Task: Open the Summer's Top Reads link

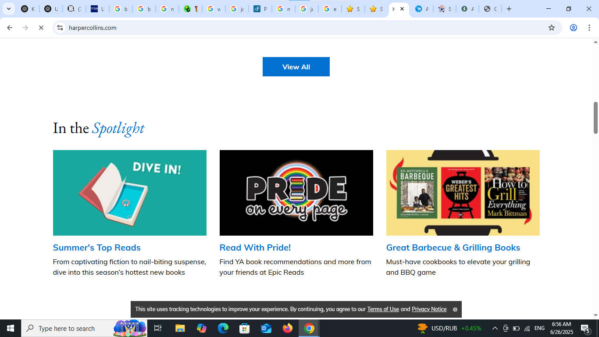Action: 97,247
